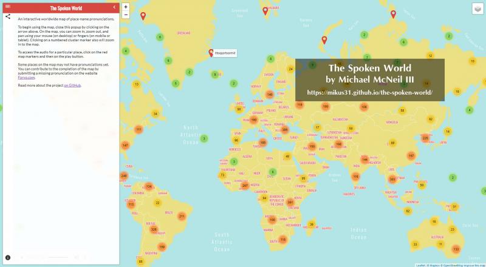Screen dimensions: 486x267
Task: Select the red marker in northern Siberia
Action: pos(393,14)
